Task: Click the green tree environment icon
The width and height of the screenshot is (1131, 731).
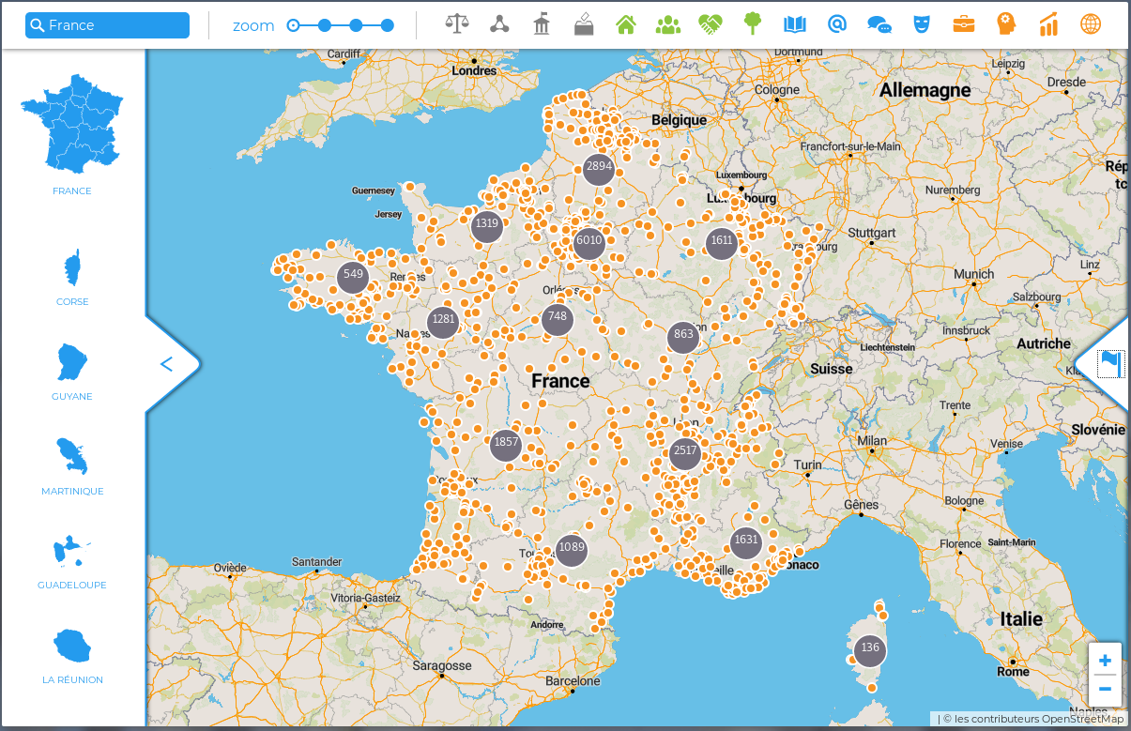Action: 752,24
